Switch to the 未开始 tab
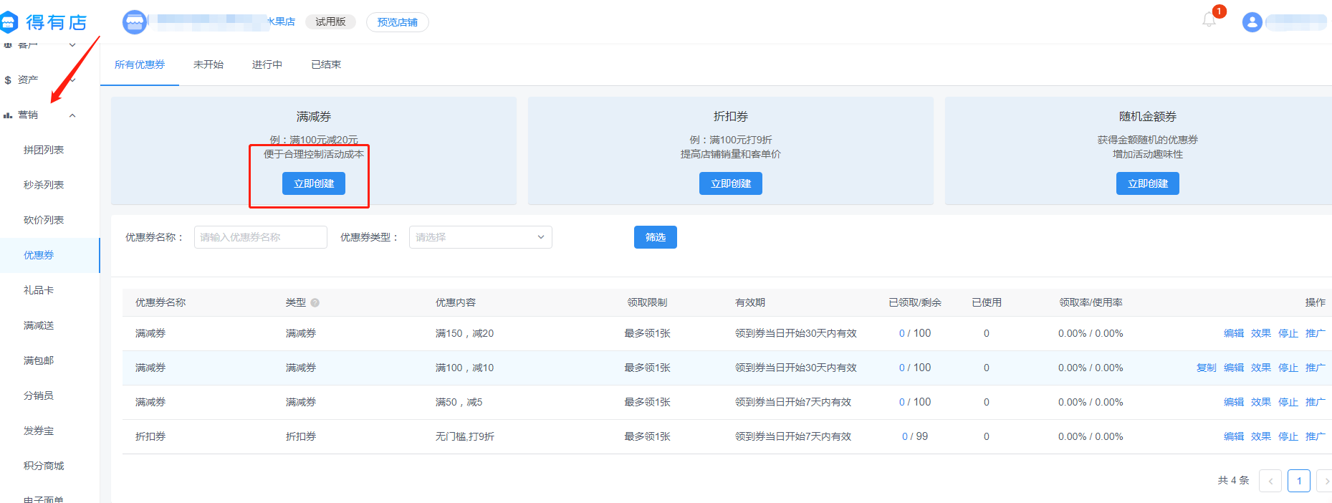Screen dimensions: 1332x503 pos(209,64)
